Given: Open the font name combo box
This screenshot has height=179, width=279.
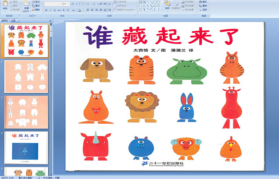Looking at the screenshot, I should [x=53, y=4].
